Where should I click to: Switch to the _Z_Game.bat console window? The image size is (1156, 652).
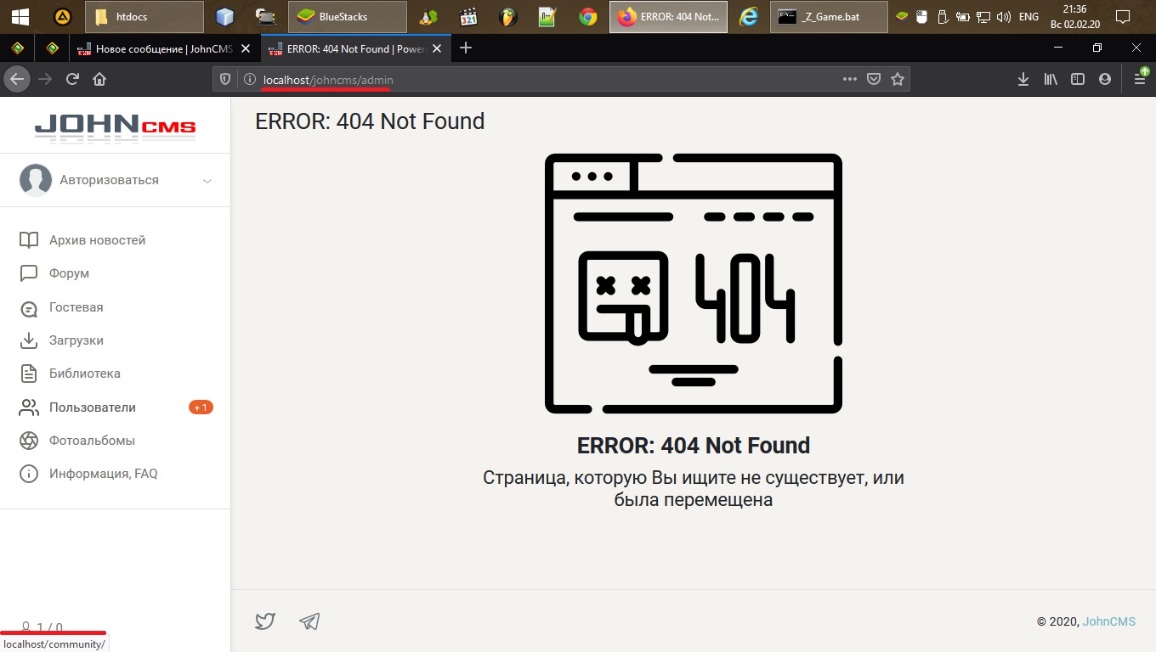click(830, 16)
